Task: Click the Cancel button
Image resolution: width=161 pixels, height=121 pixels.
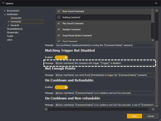Action: coord(151,116)
